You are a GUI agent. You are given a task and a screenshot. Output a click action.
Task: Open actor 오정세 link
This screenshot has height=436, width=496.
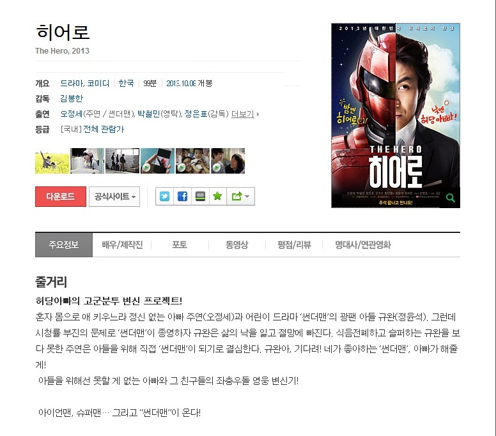pyautogui.click(x=72, y=114)
